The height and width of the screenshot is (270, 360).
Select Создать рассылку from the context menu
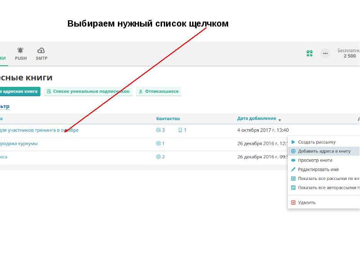316,142
